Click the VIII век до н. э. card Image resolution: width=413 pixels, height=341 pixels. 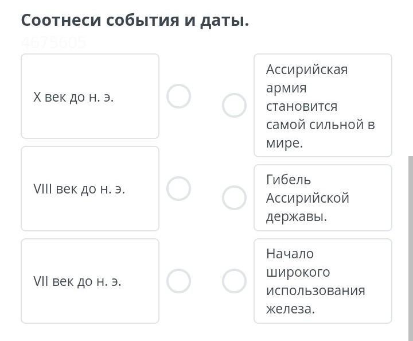[90, 188]
